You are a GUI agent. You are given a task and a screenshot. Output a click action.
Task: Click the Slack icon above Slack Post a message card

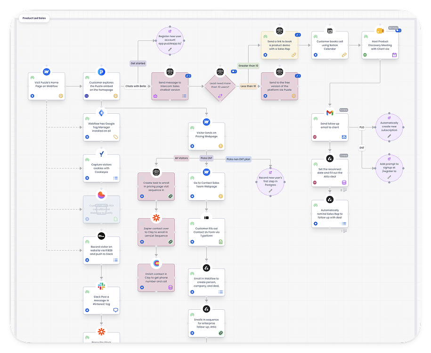tap(101, 286)
